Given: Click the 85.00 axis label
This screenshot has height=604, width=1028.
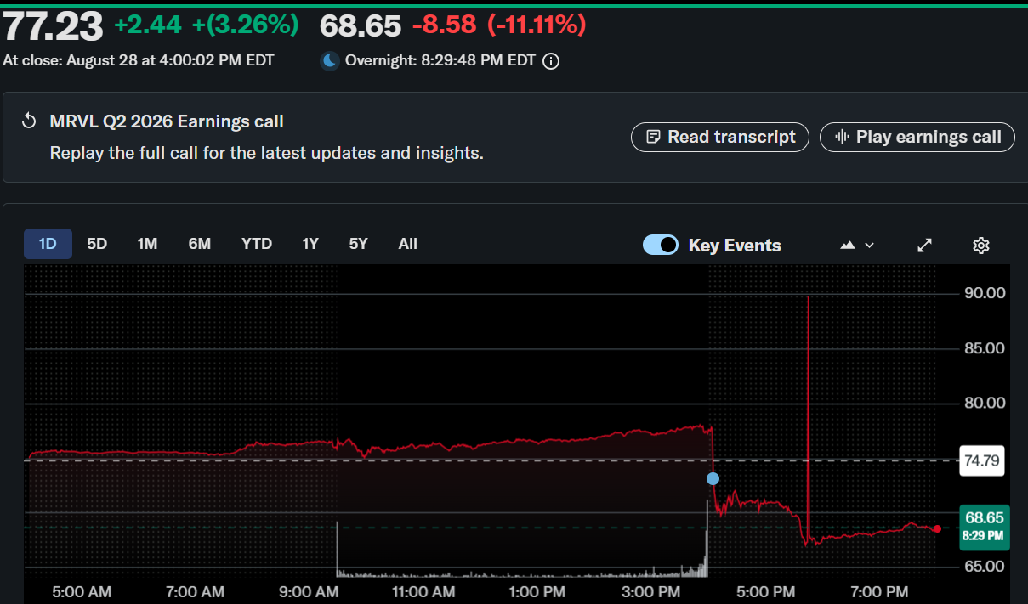Looking at the screenshot, I should (x=984, y=348).
